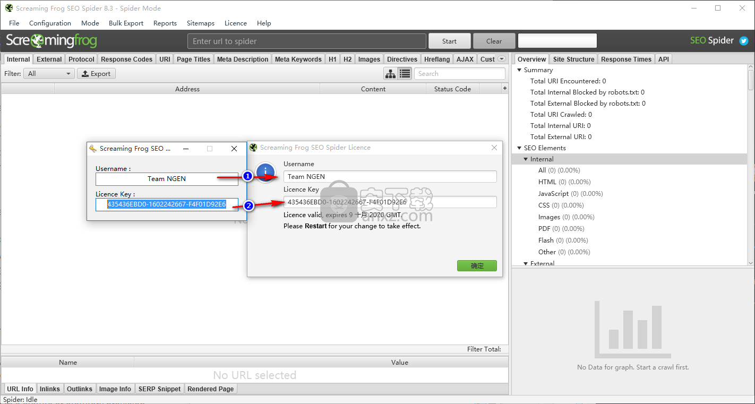Click the keygen Licence Key field
Viewport: 755px width, 404px height.
click(167, 204)
